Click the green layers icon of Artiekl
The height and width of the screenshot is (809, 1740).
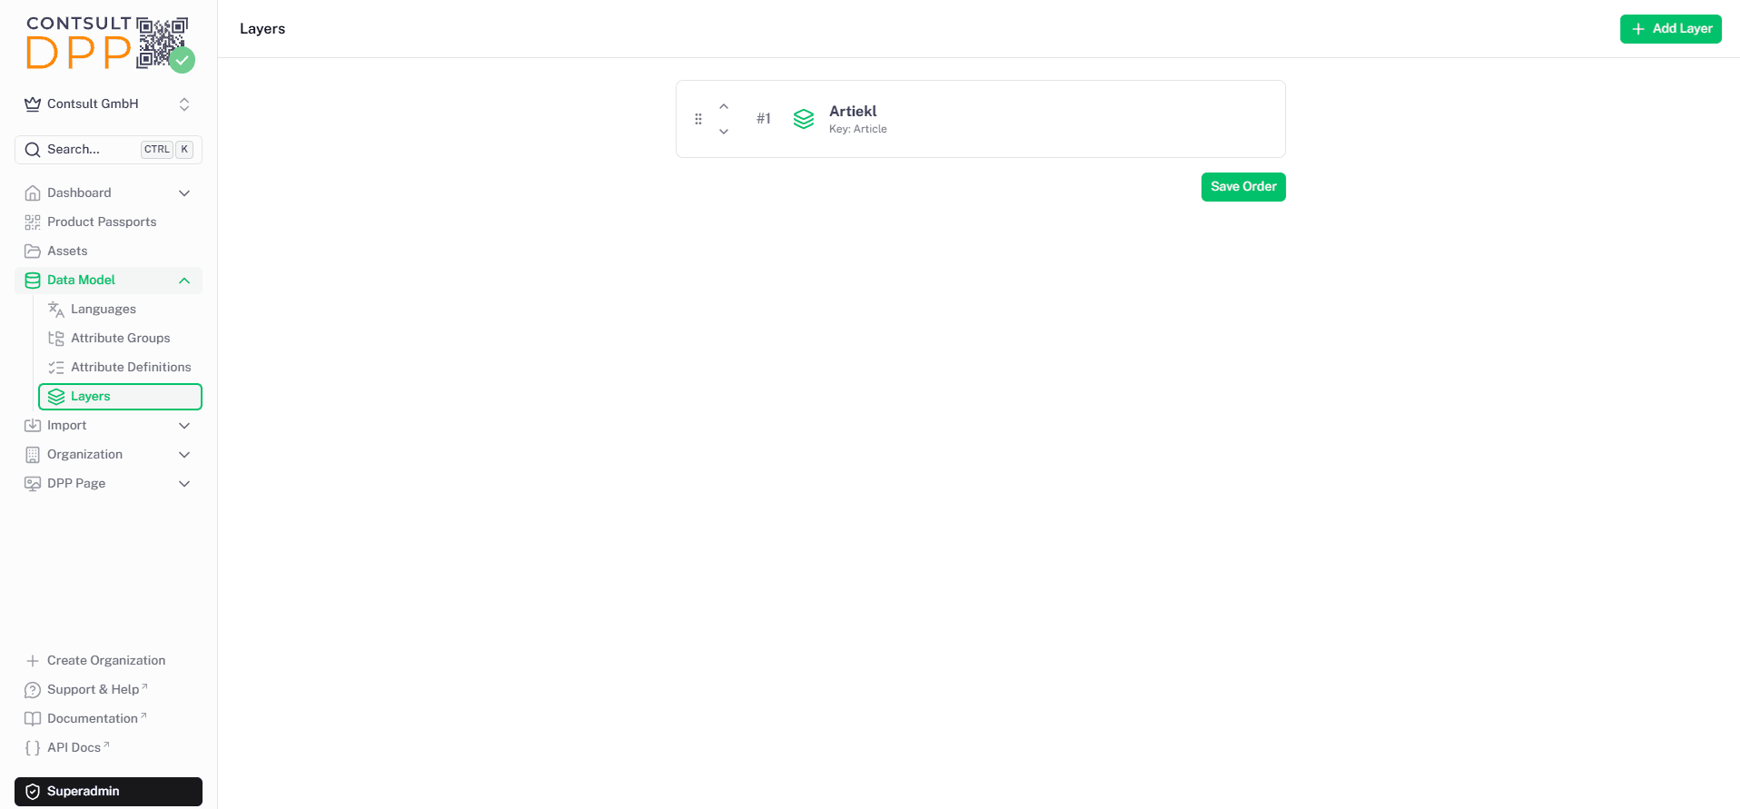tap(804, 119)
